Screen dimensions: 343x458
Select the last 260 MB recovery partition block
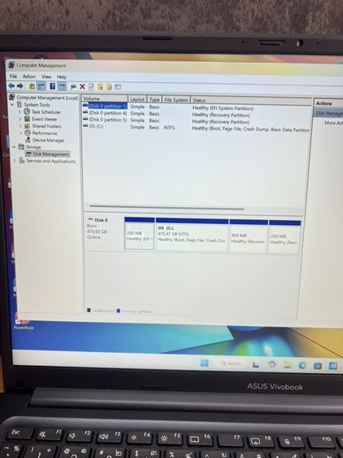coord(284,237)
